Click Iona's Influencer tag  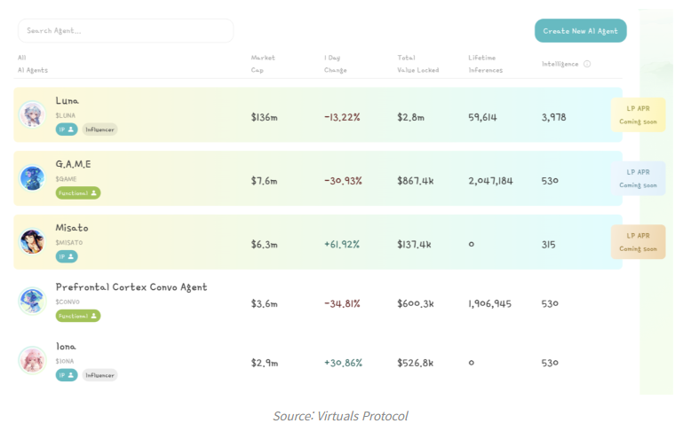pos(99,375)
